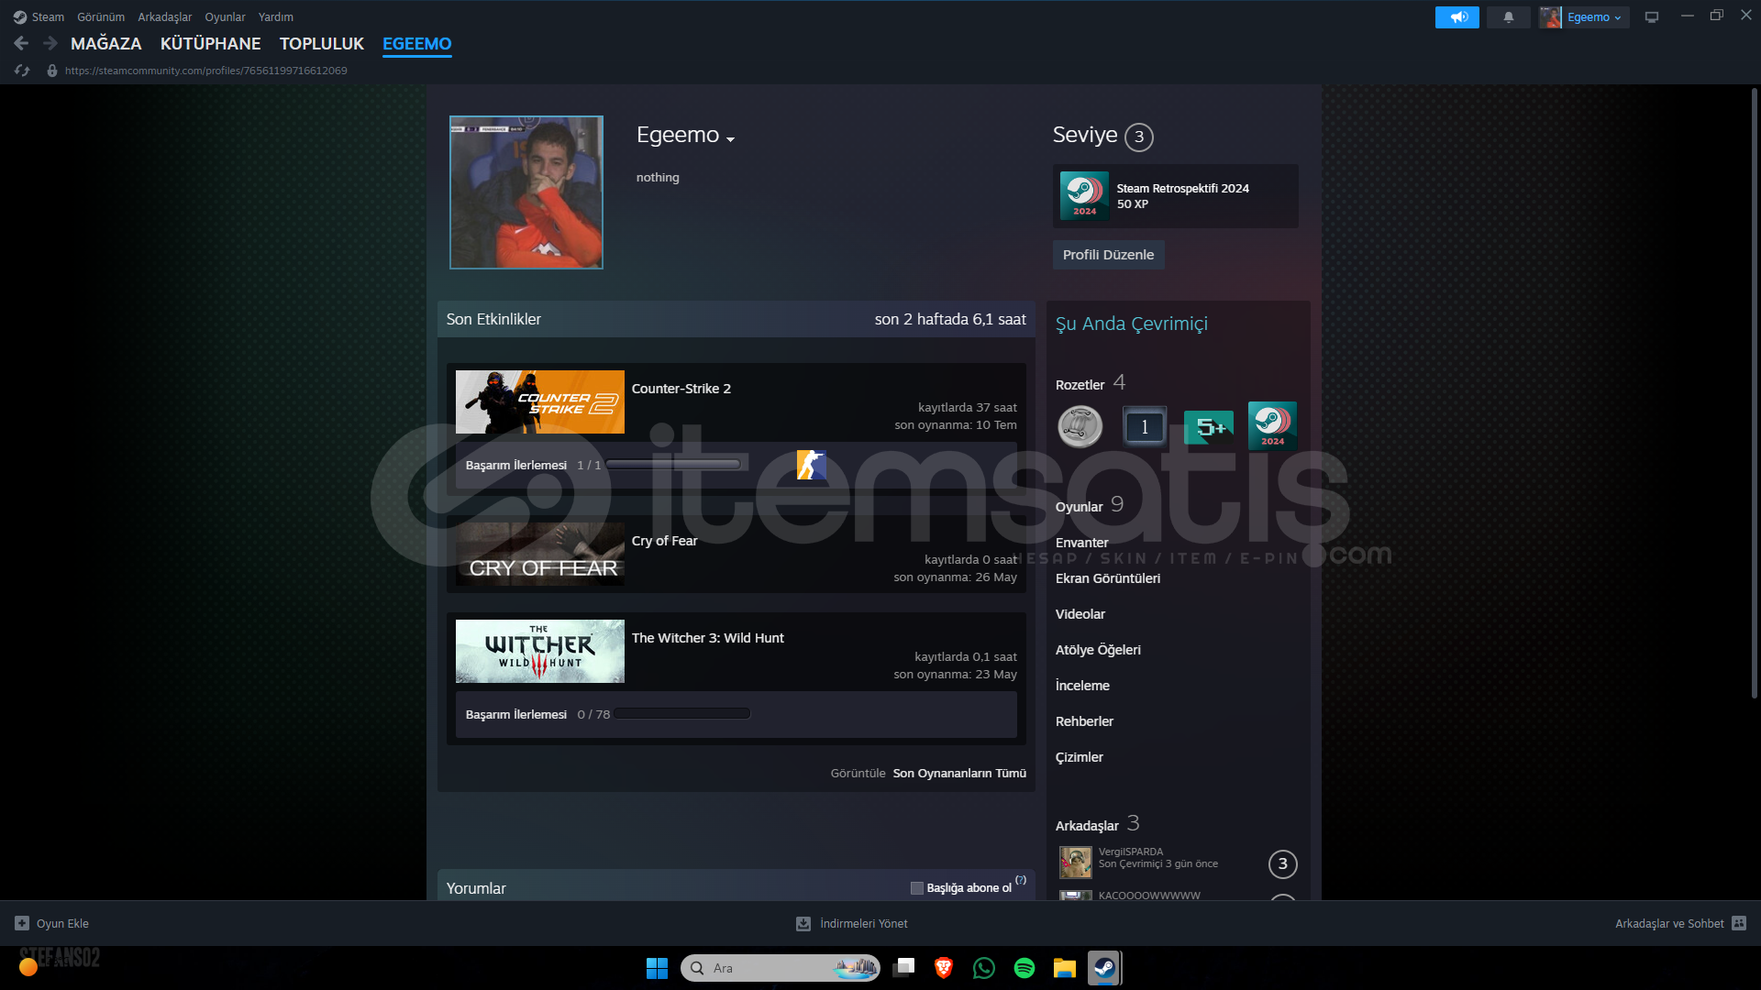The image size is (1761, 990).
Task: Open the announcements megaphone button
Action: click(1456, 16)
